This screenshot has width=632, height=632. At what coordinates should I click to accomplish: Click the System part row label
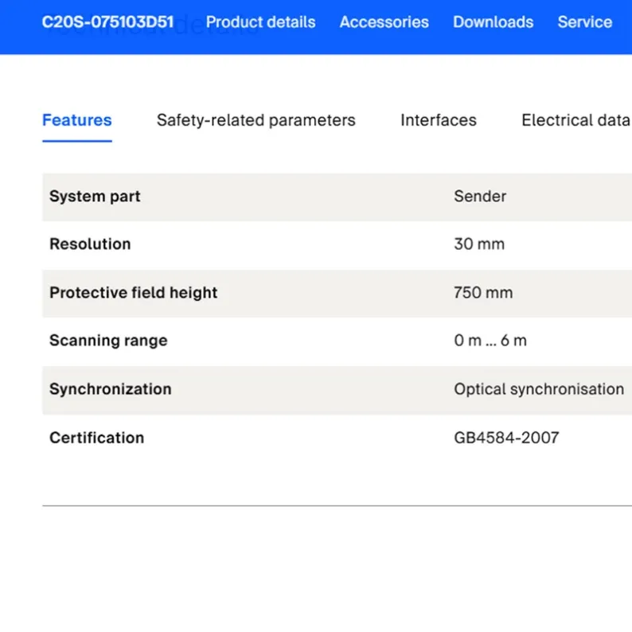95,197
